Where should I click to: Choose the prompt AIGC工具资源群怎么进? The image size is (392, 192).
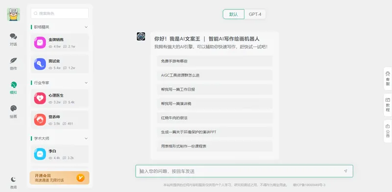coord(215,75)
